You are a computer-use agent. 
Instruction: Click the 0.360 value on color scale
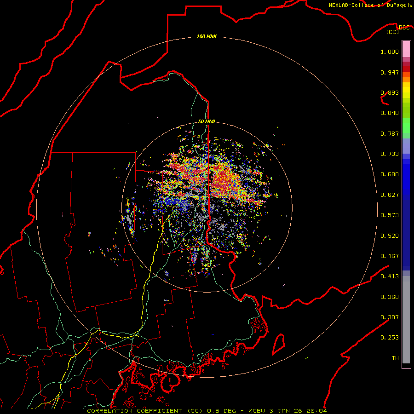tap(390, 297)
